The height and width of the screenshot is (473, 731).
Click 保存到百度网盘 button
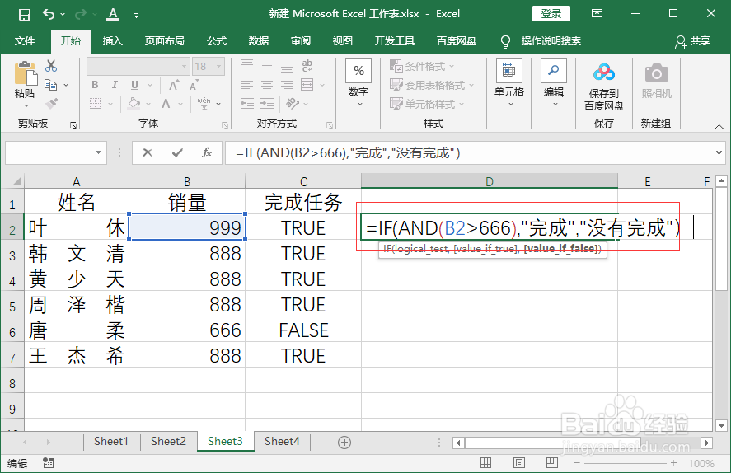point(604,87)
